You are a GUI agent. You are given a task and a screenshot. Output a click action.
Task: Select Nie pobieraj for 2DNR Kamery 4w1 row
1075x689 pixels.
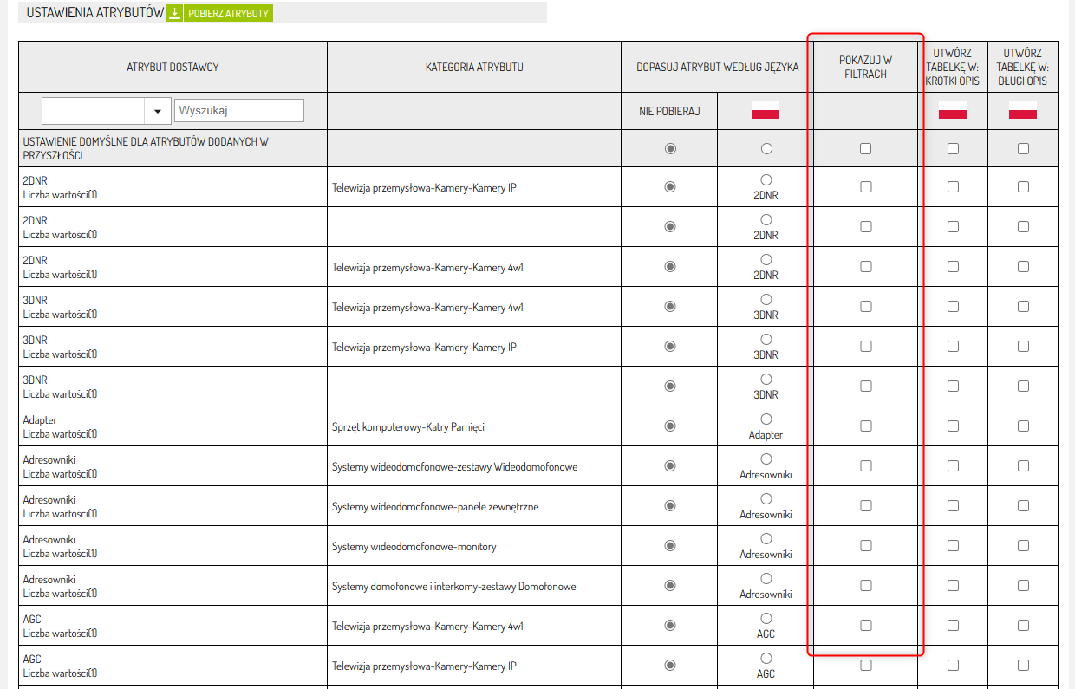pos(669,266)
